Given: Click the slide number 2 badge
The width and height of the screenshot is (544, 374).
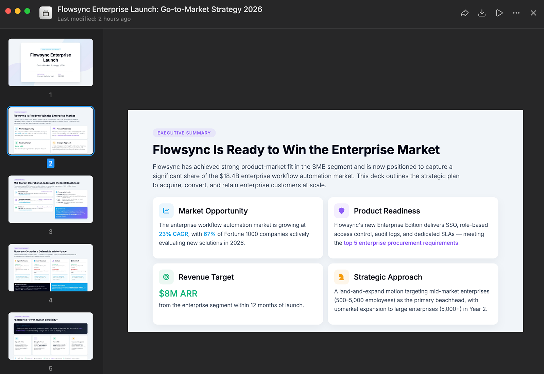Looking at the screenshot, I should 51,164.
